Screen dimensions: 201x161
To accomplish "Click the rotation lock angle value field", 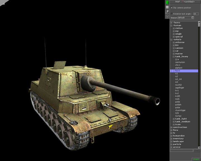I will [x=196, y=13].
